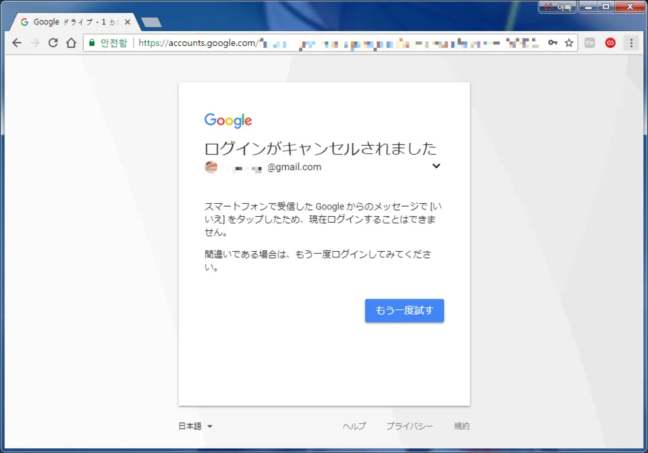Open Chrome three-dot menu
This screenshot has height=453, width=648.
631,43
